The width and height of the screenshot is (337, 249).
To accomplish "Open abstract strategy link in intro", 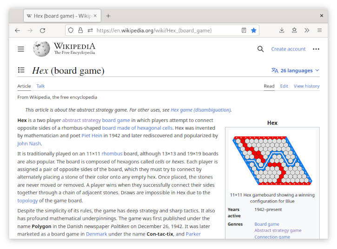I will coord(81,120).
